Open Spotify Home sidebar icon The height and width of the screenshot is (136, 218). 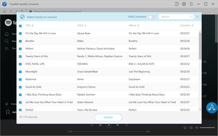point(7,34)
